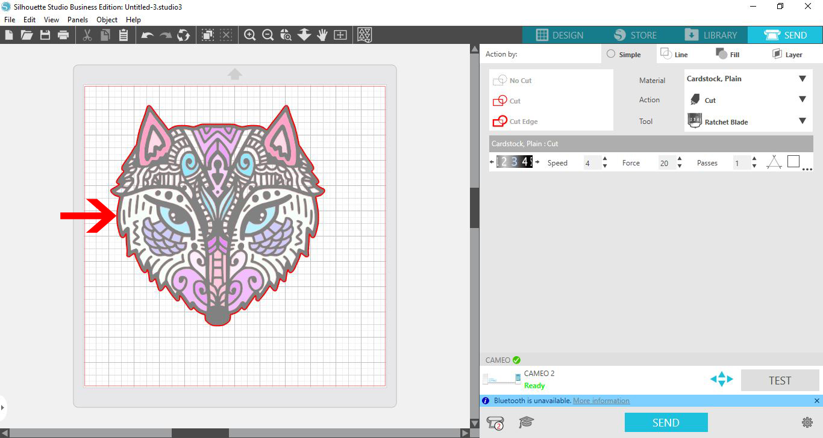The height and width of the screenshot is (438, 823).
Task: Decrease the Force value
Action: [x=680, y=166]
